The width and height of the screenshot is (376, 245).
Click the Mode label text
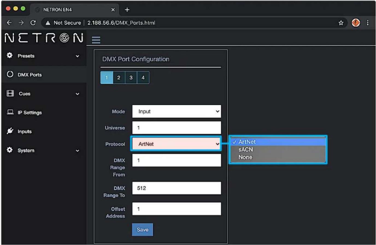tap(118, 111)
